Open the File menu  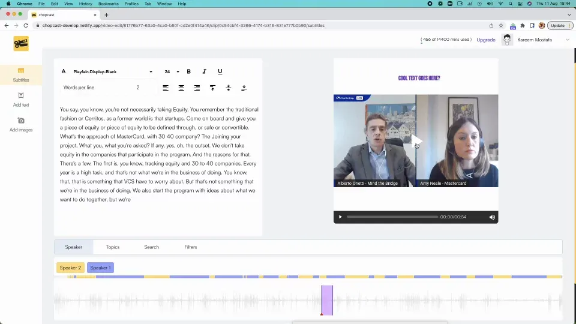tap(41, 4)
